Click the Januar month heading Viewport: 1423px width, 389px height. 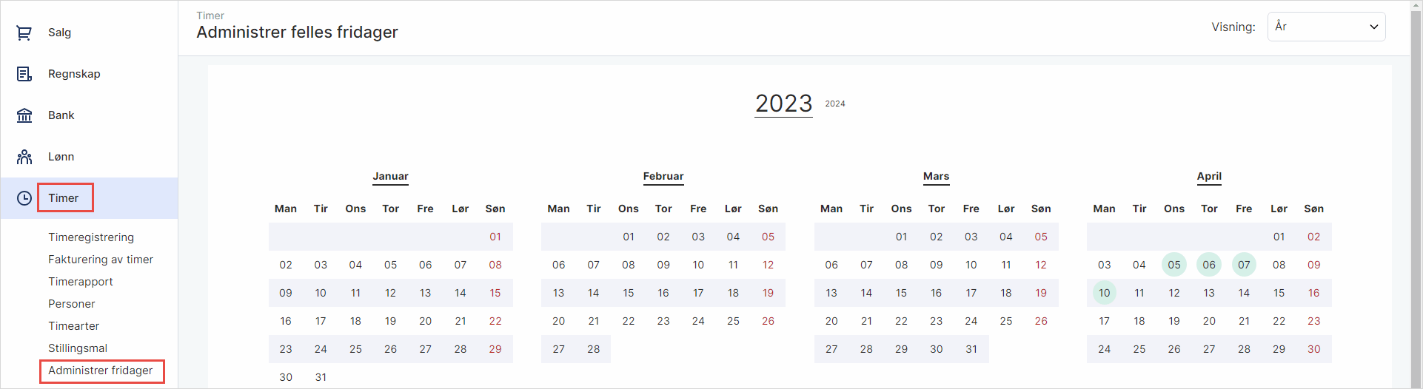pos(390,176)
